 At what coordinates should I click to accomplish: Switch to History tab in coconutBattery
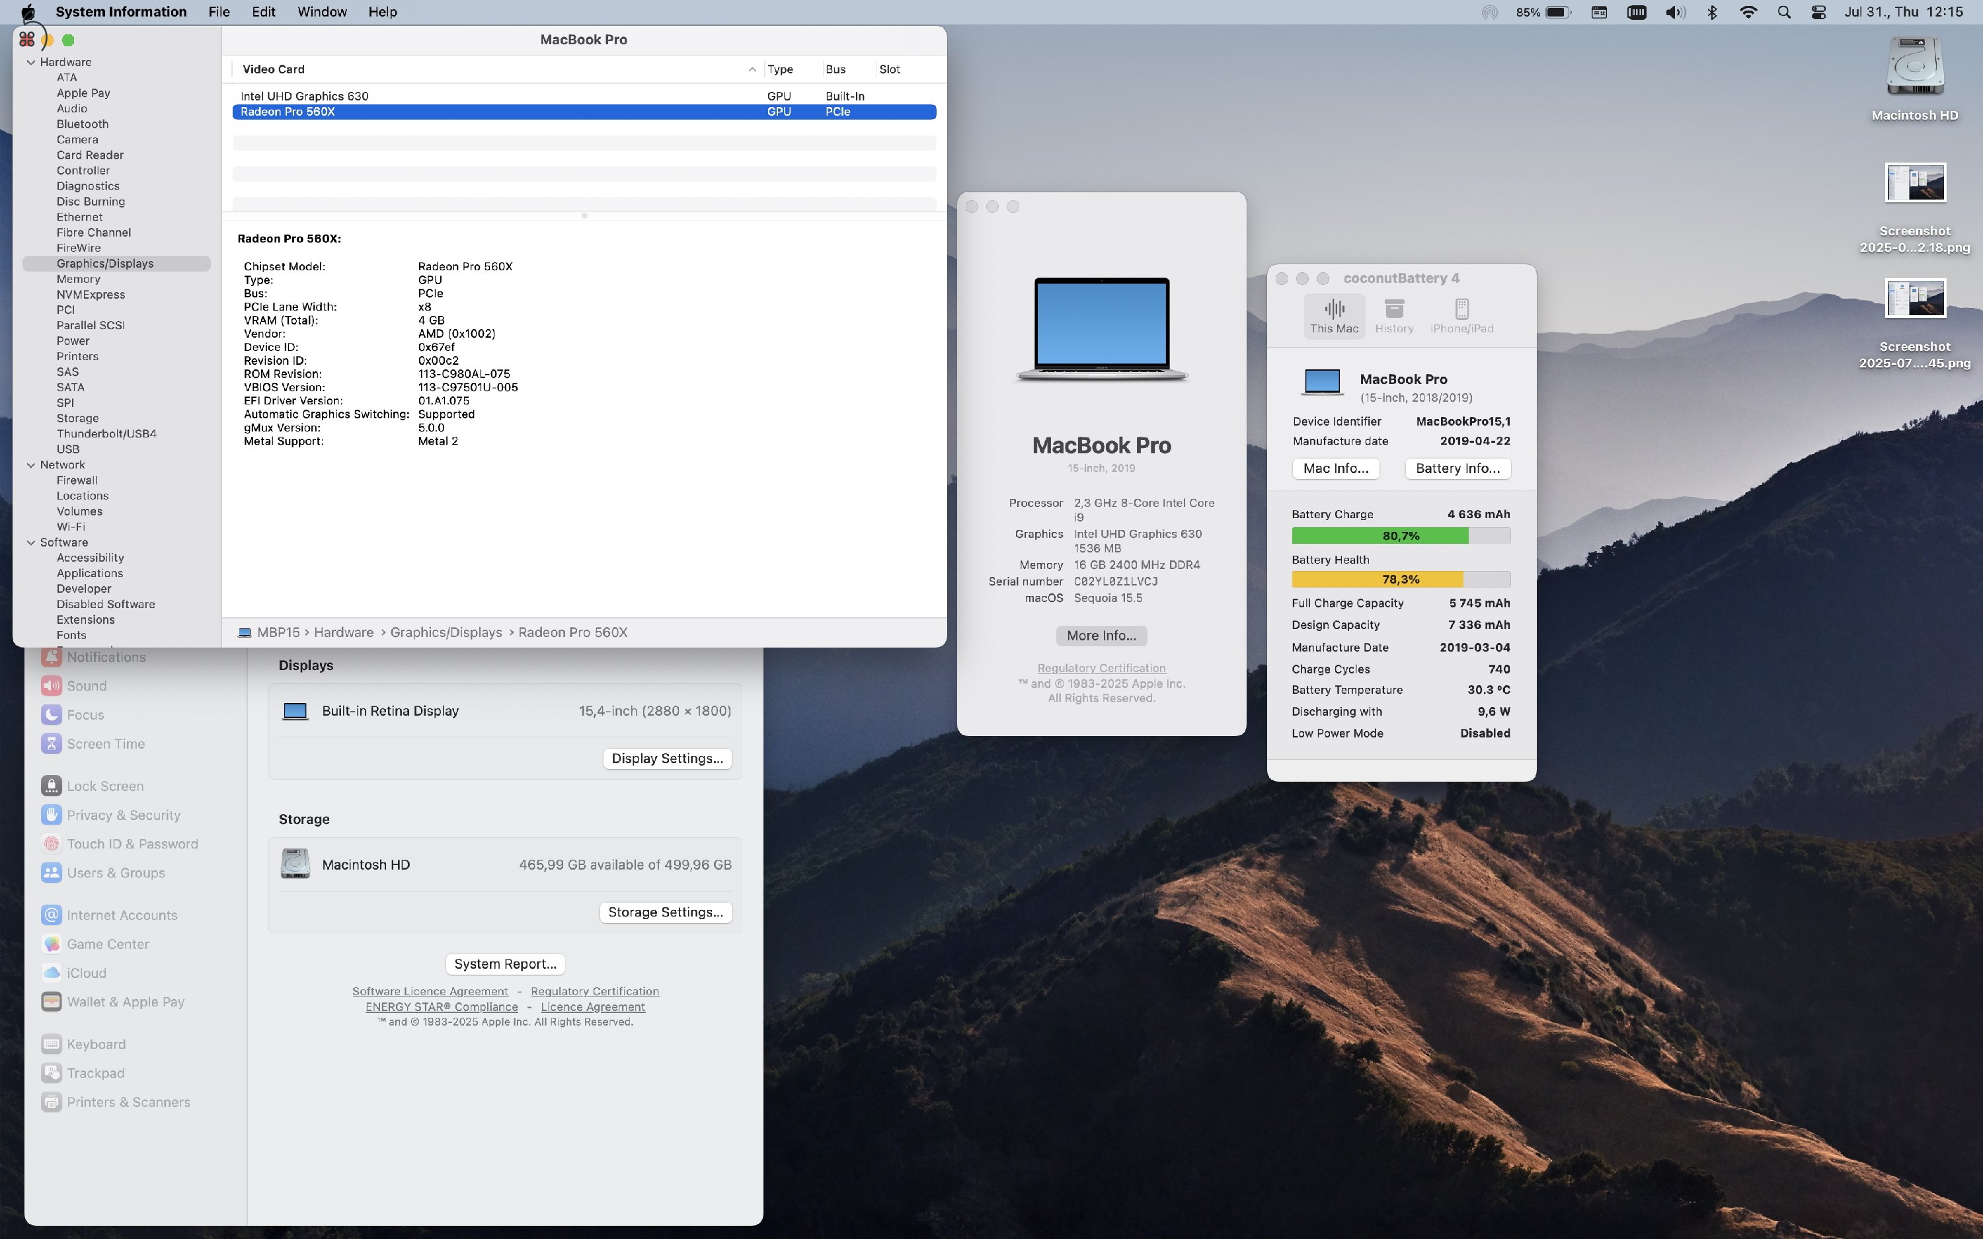(1394, 317)
